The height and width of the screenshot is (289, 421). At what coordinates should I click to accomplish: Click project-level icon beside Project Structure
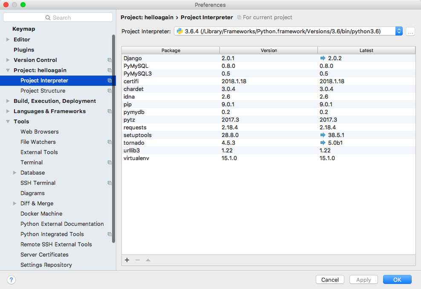pyautogui.click(x=110, y=90)
